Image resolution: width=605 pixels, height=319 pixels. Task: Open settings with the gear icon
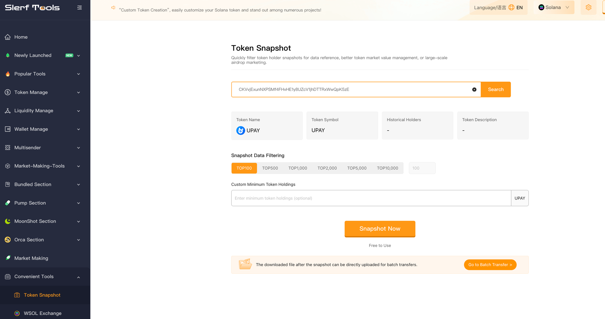coord(589,7)
